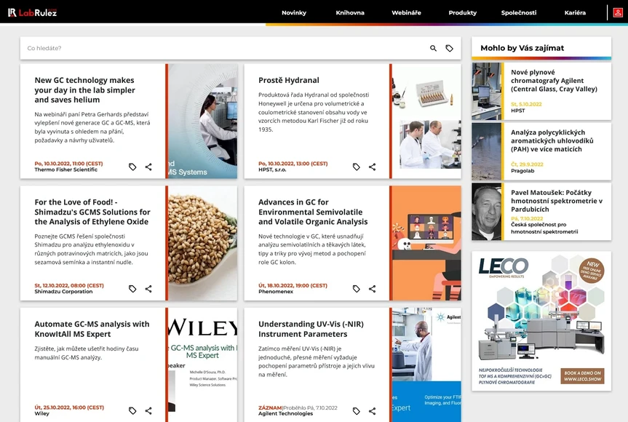Click the tag icon on the Hydranal card

pyautogui.click(x=356, y=167)
